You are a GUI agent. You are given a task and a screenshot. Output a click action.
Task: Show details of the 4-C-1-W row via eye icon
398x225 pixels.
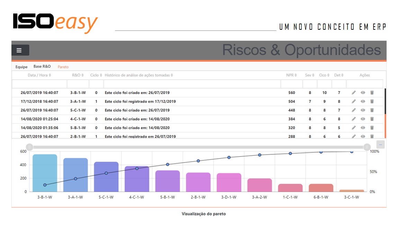coord(363,119)
